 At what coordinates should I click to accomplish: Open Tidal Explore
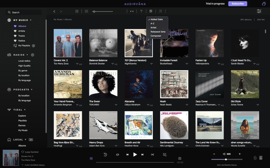pyautogui.click(x=22, y=116)
